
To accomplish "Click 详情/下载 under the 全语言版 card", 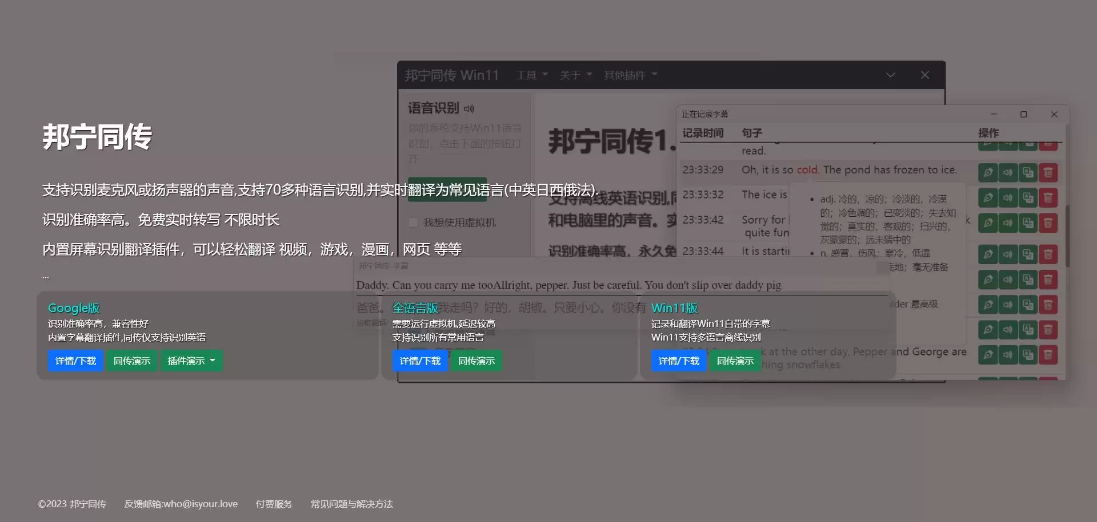I will point(420,361).
